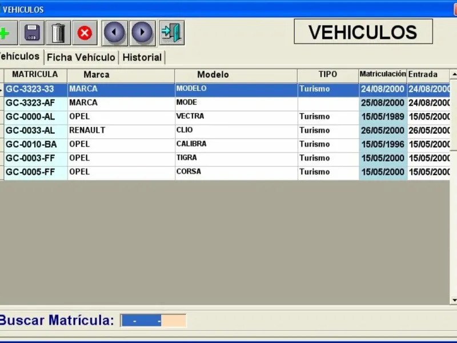Click the scrollbar down arrow in the grid
Image resolution: width=457 pixels, height=343 pixels.
pos(454,300)
